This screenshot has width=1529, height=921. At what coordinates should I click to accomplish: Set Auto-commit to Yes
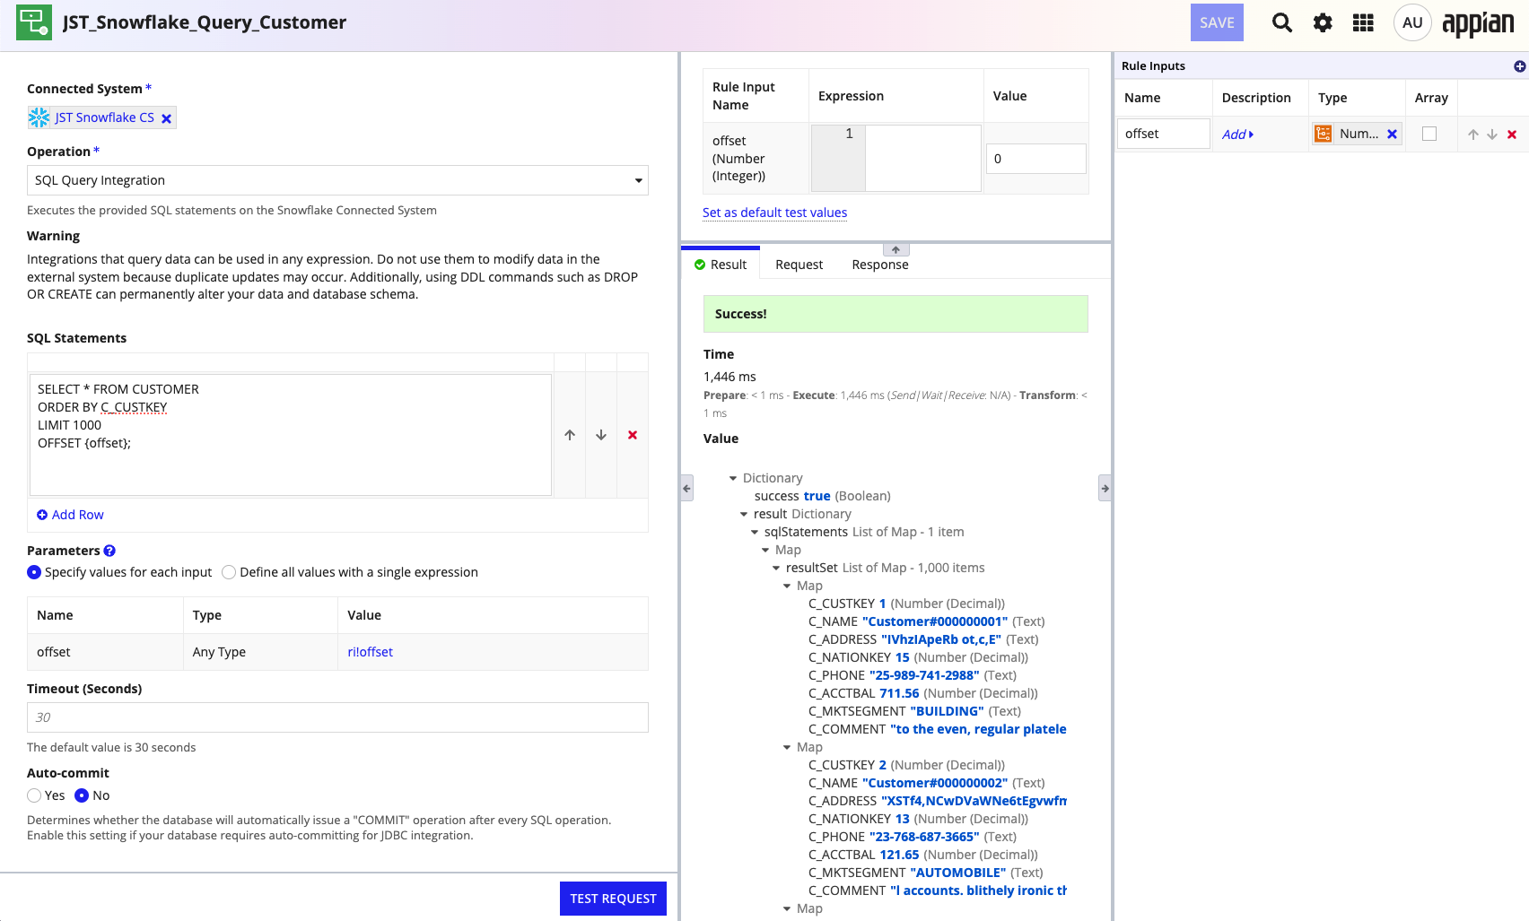(34, 795)
